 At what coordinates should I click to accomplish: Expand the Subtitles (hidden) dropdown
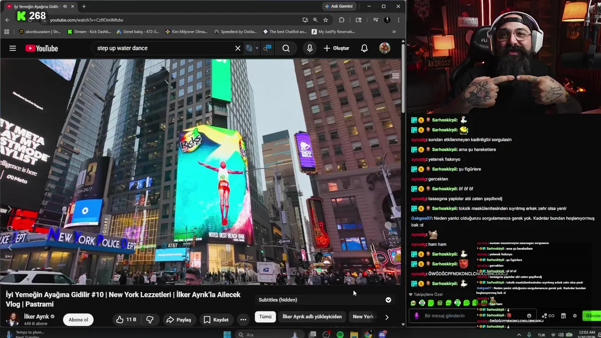coord(388,300)
